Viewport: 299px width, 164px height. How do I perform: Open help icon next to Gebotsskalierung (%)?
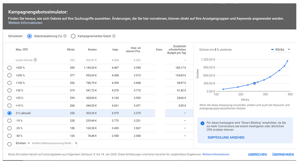pyautogui.click(x=65, y=36)
